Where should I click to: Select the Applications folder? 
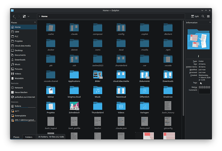pos(74,76)
